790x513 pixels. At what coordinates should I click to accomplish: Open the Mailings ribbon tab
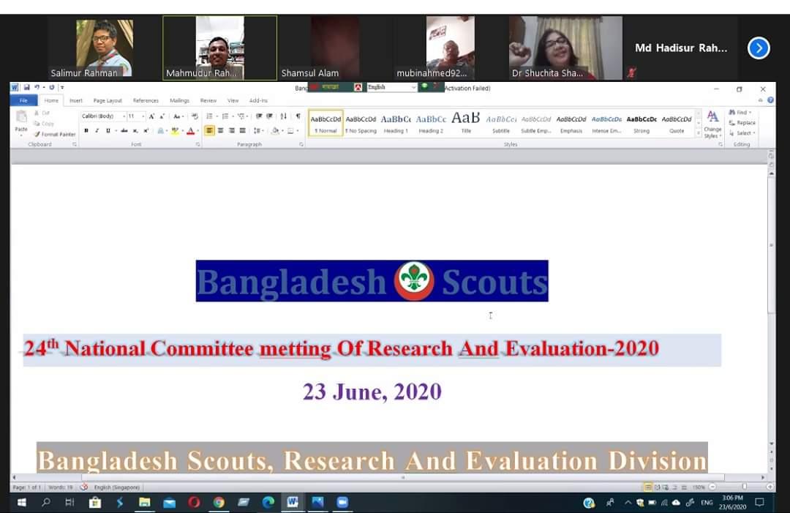[179, 100]
